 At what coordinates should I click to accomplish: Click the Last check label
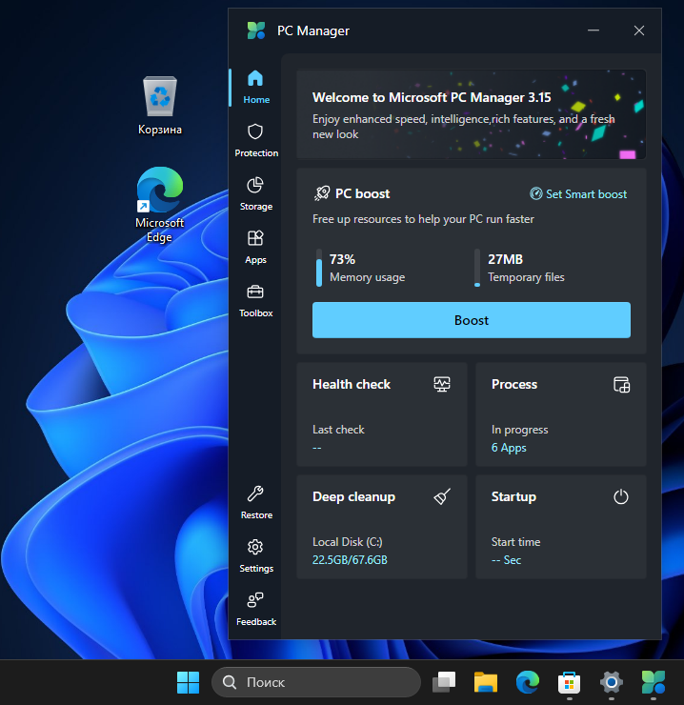[338, 430]
